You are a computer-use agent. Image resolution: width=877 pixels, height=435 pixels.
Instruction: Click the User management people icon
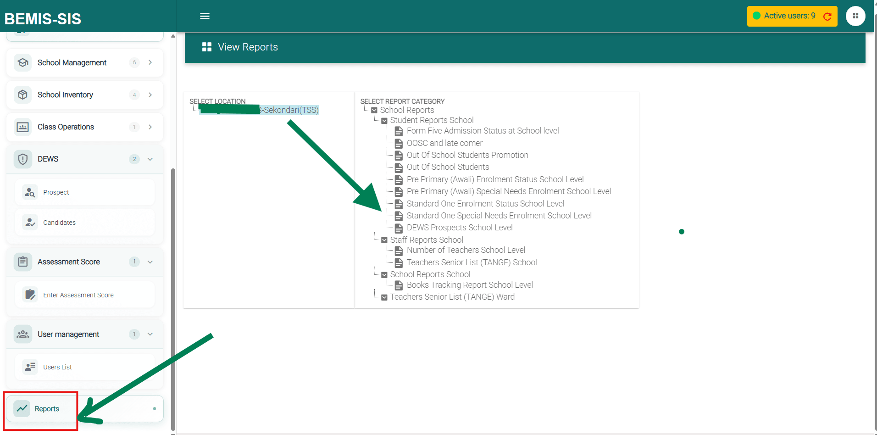pyautogui.click(x=23, y=335)
